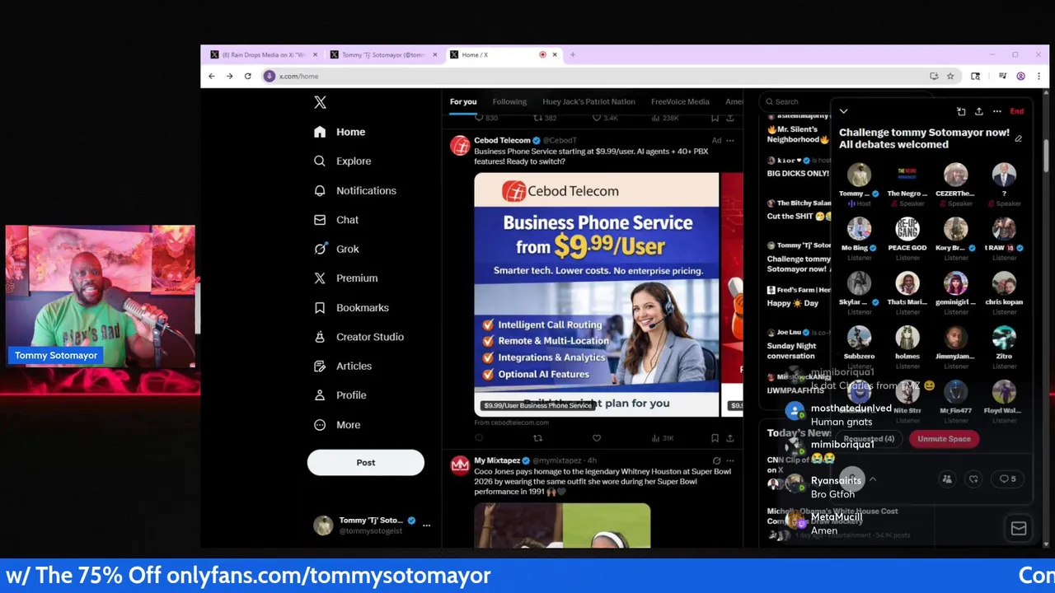This screenshot has height=593, width=1055.
Task: Open the Space three-dot options menu
Action: (996, 111)
